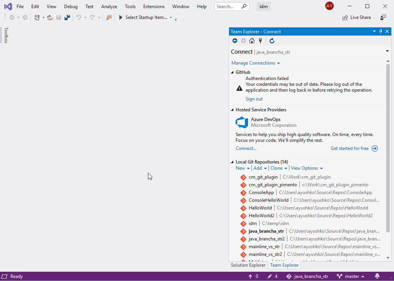
Task: Click the Team Explorer Home icon
Action: coord(252,41)
